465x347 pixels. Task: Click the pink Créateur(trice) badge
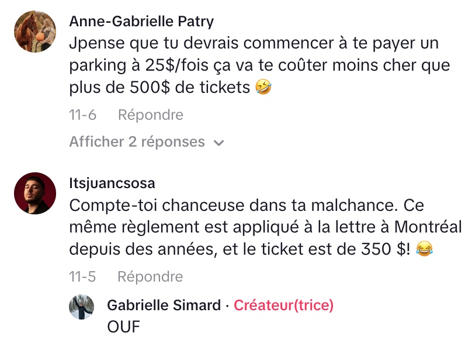point(283,306)
